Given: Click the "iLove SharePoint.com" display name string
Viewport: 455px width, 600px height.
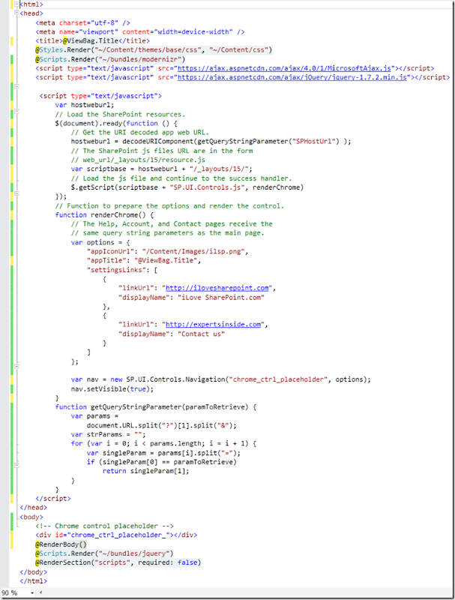Looking at the screenshot, I should tap(221, 298).
